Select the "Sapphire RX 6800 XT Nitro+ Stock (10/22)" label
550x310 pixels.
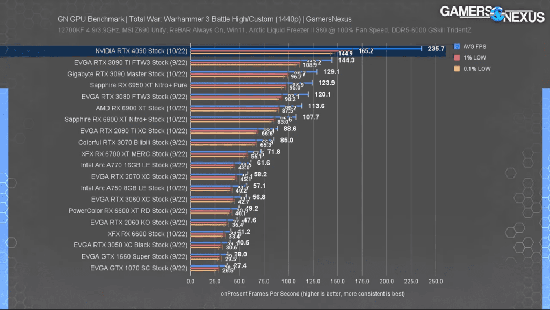click(126, 120)
